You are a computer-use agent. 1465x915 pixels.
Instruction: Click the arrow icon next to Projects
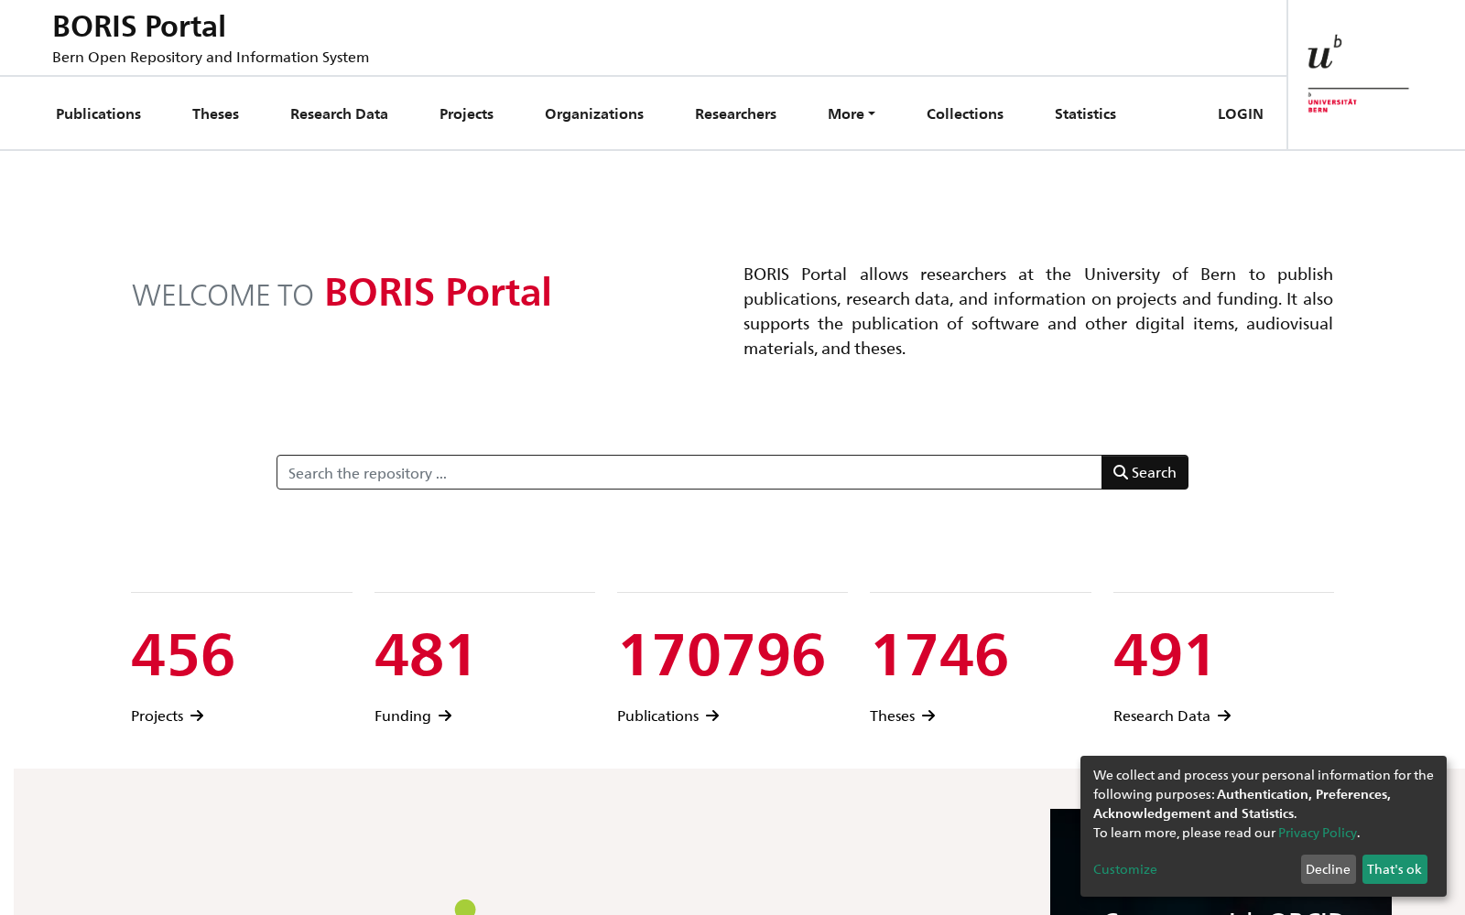(x=197, y=716)
